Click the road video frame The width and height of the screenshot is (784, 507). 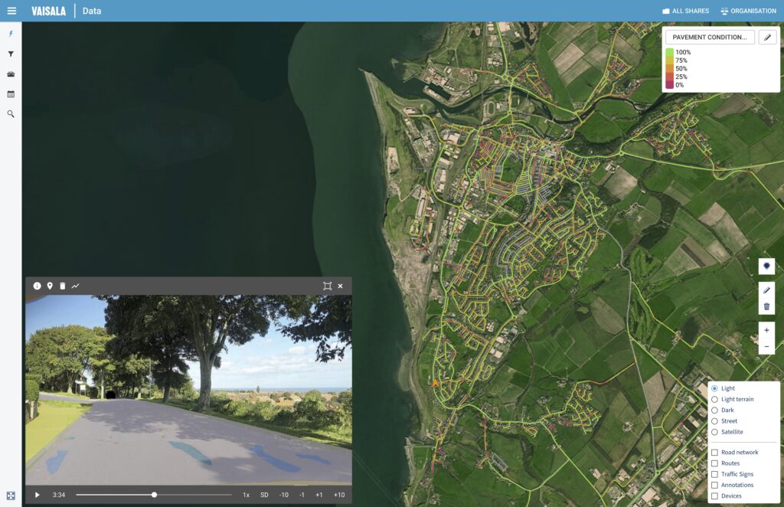click(188, 390)
